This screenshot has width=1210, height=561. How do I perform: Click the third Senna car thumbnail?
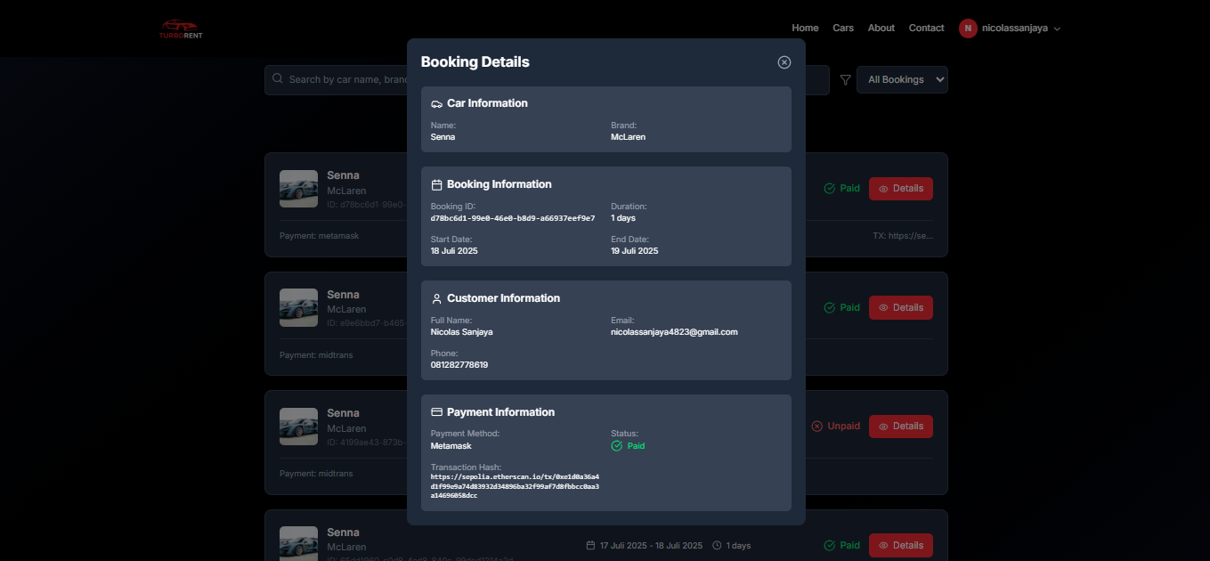click(298, 427)
